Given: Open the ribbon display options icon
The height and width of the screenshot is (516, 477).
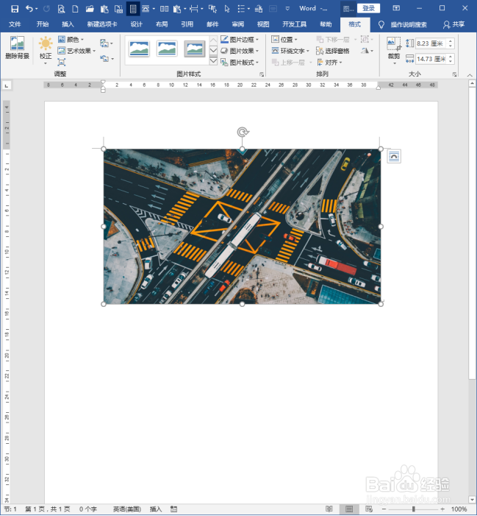Looking at the screenshot, I should pyautogui.click(x=396, y=9).
